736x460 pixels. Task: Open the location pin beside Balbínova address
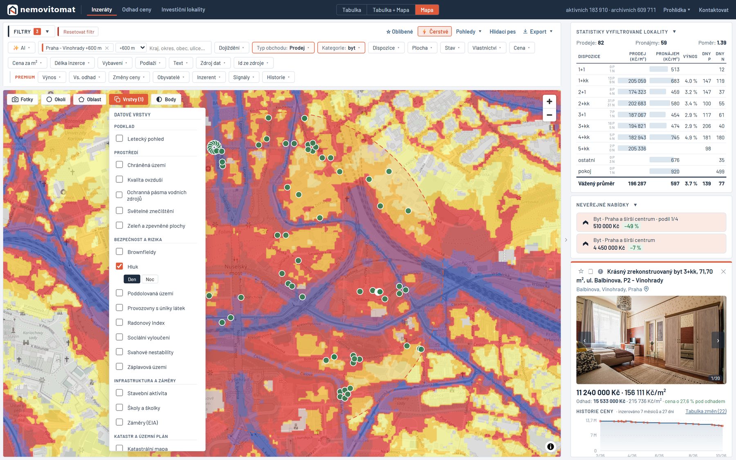646,289
